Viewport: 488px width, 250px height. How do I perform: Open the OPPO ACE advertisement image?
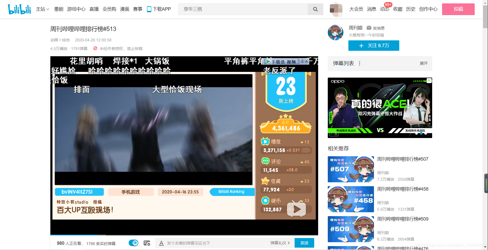[380, 108]
